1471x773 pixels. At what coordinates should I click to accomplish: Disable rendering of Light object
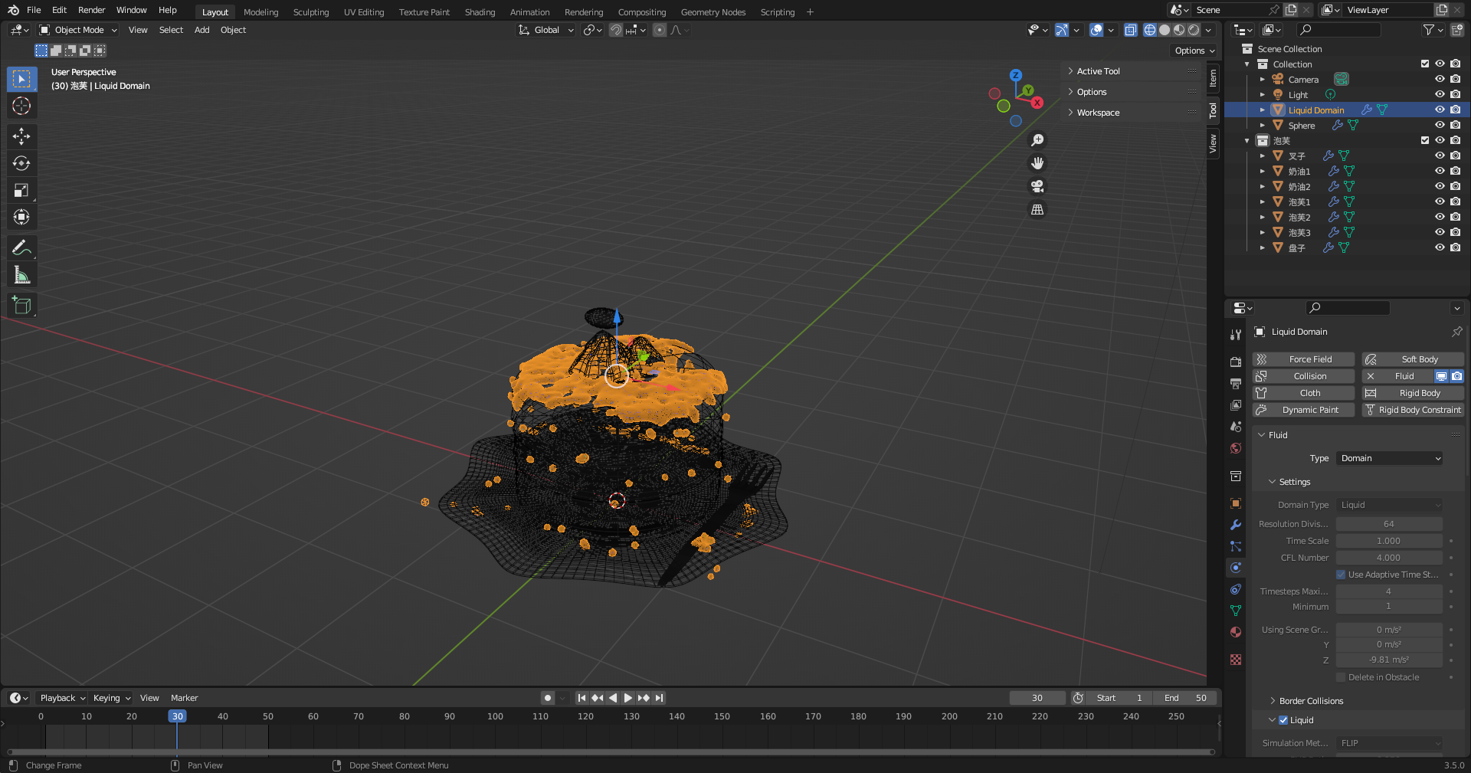click(x=1455, y=94)
